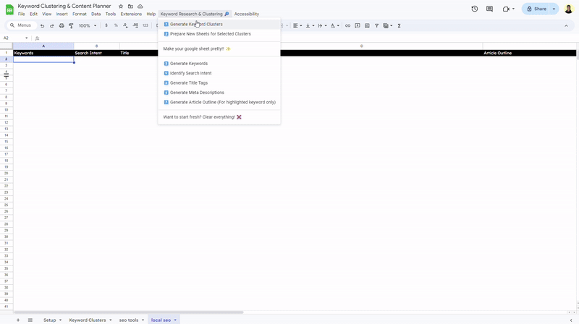Open the All sheets list icon
The height and width of the screenshot is (324, 579).
pos(30,320)
